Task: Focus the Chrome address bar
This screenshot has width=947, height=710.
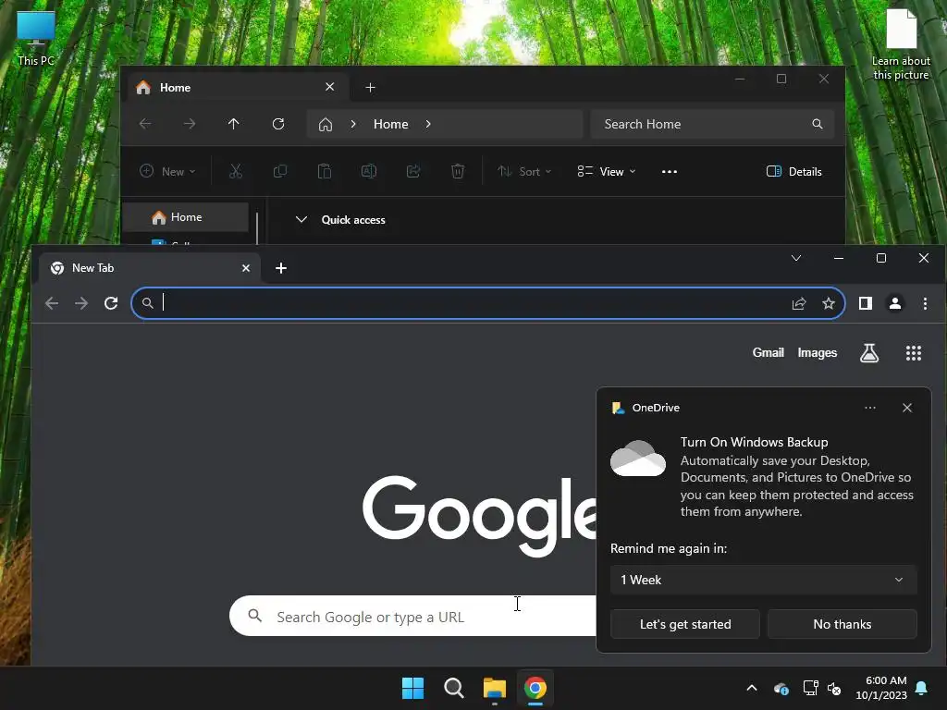Action: click(x=488, y=303)
